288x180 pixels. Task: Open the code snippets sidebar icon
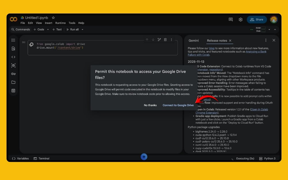pyautogui.click(x=13, y=57)
